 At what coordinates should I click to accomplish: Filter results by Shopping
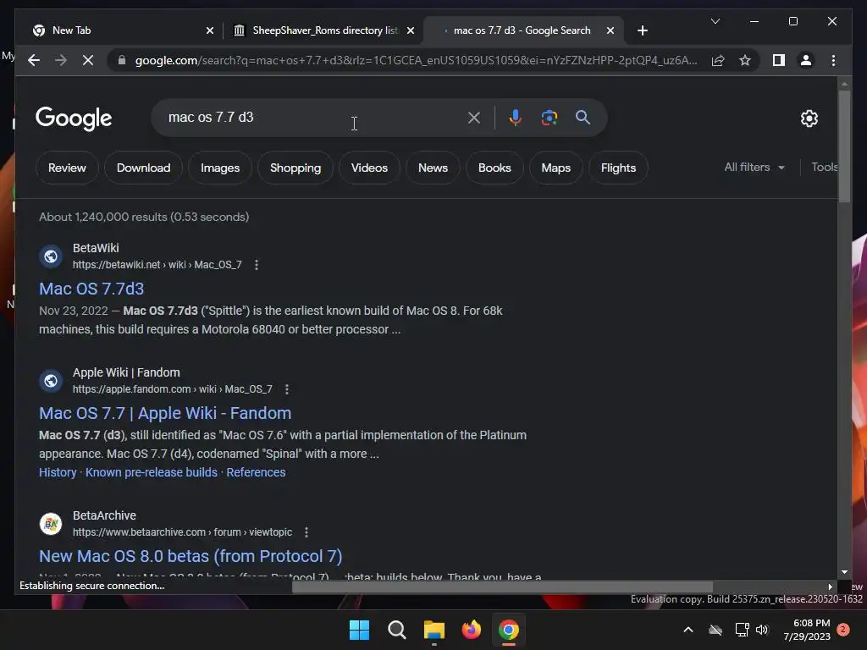(x=295, y=168)
